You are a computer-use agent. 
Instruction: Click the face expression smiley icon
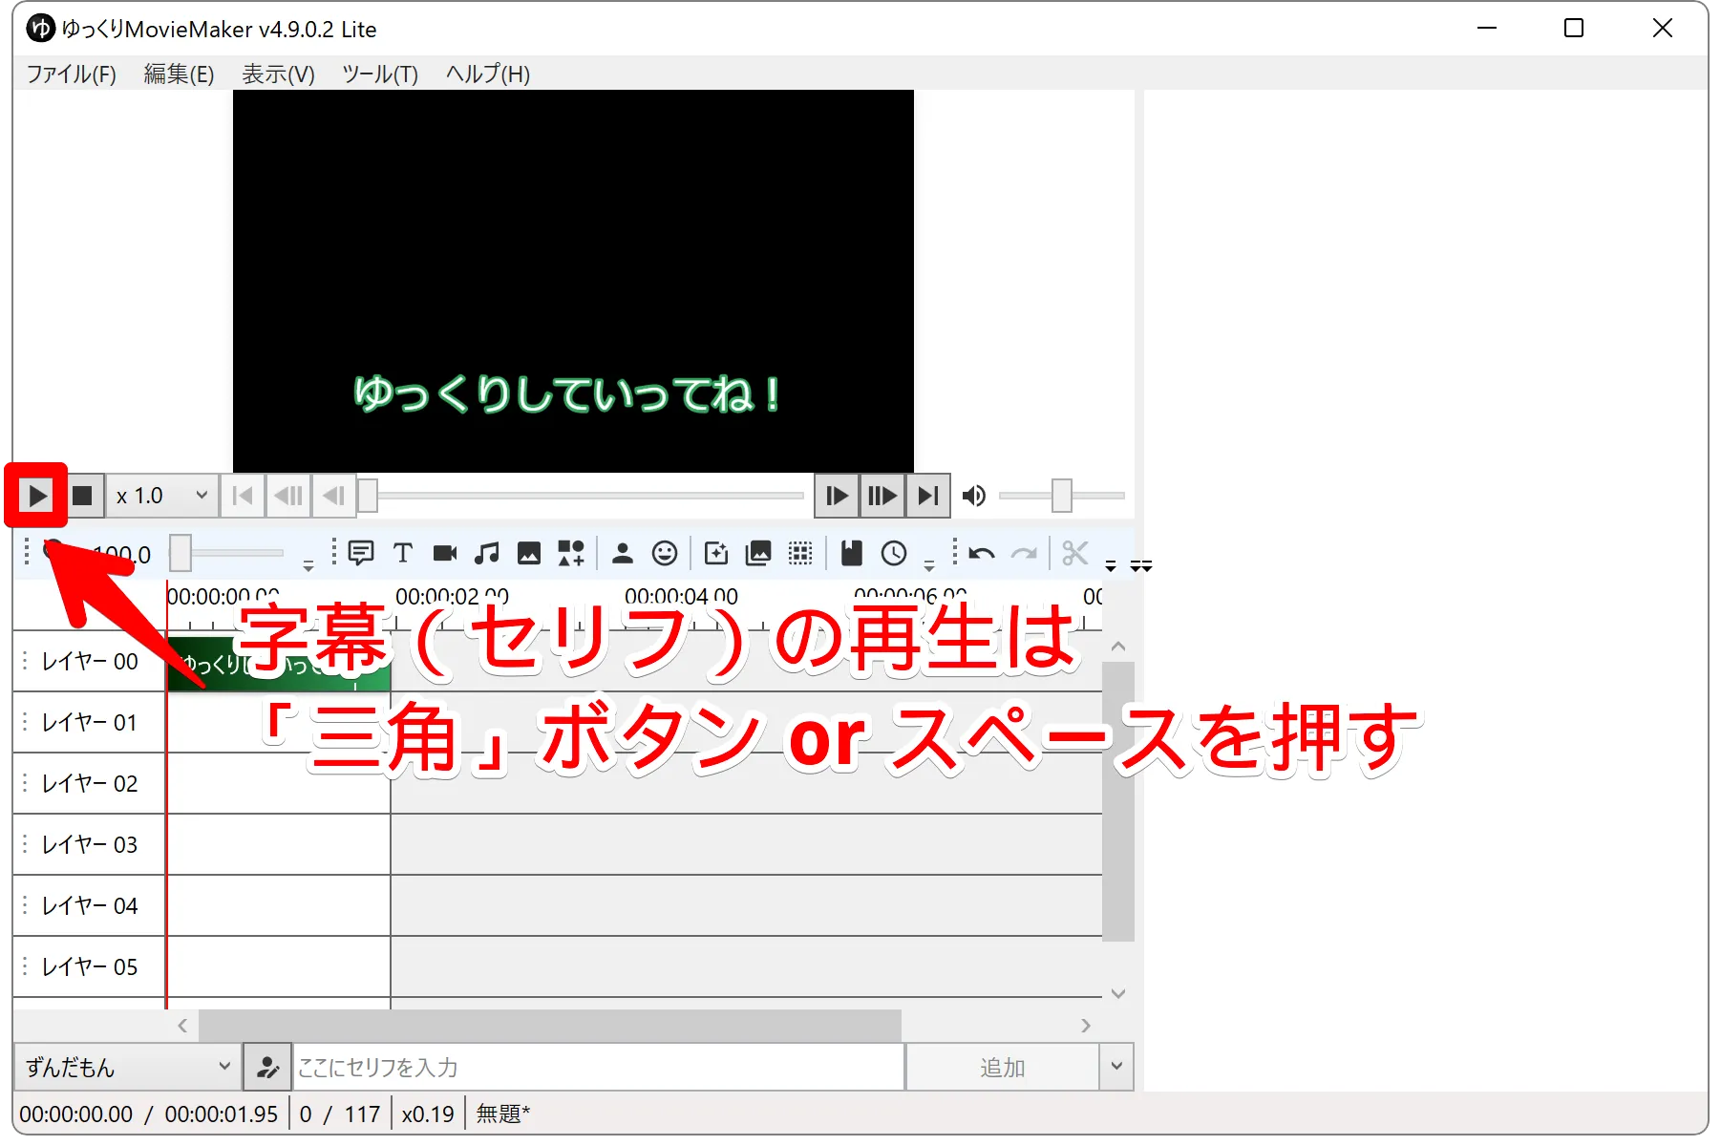[x=665, y=553]
